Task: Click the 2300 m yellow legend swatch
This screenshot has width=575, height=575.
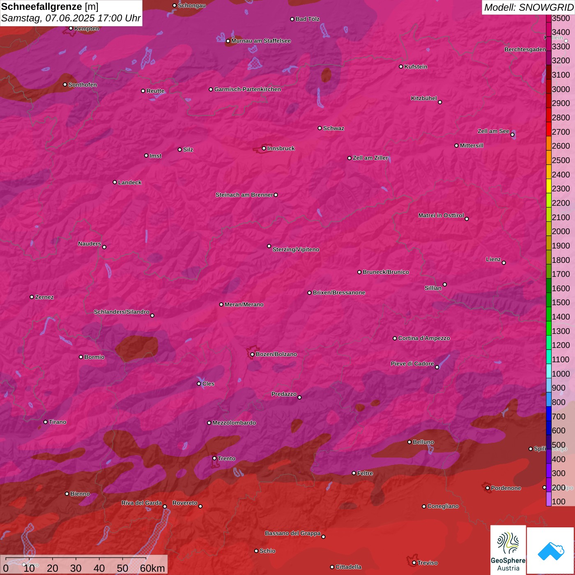Action: pos(549,186)
